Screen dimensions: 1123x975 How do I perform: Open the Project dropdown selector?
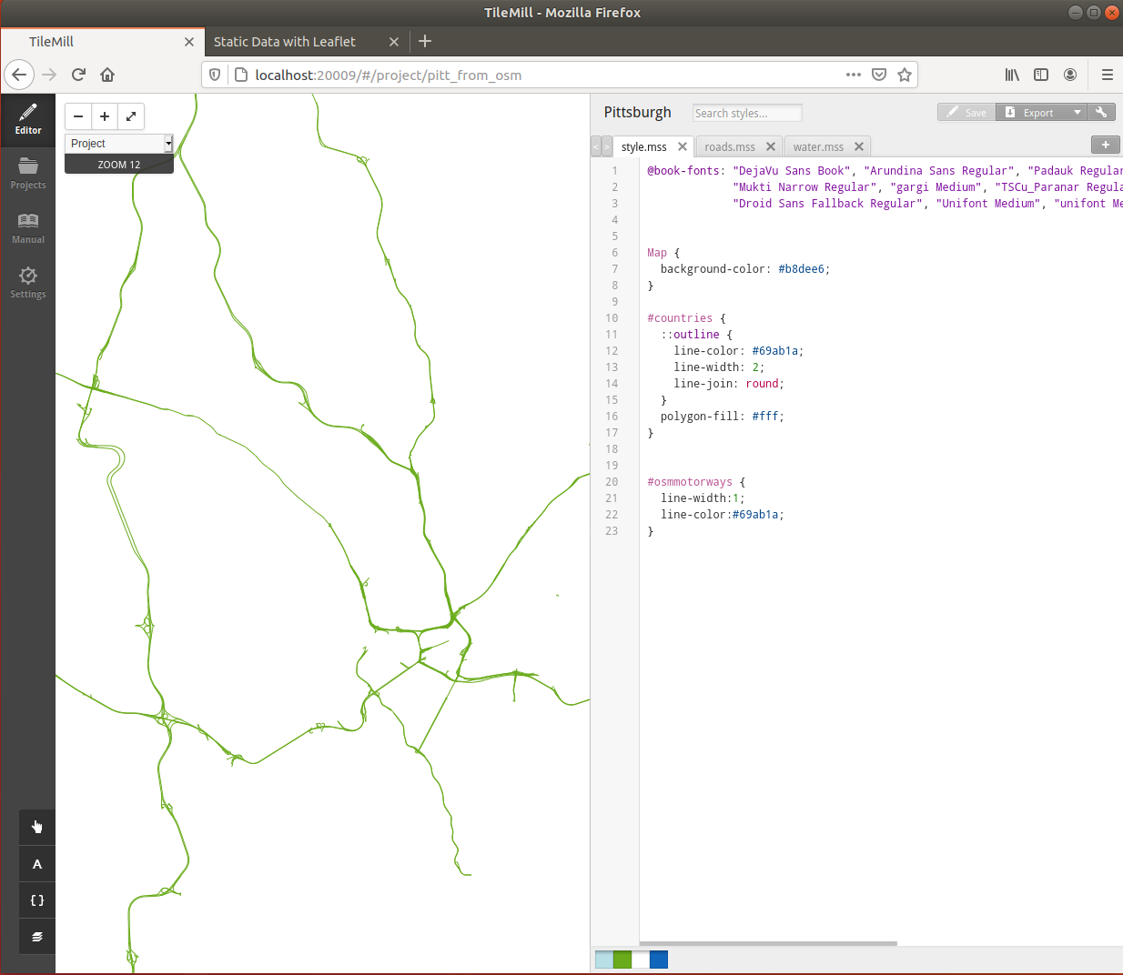pos(119,144)
